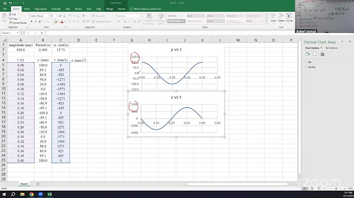
Task: Open Windows Start menu
Action: (4, 195)
